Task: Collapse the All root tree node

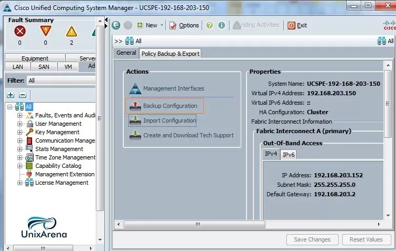Action: [9, 107]
